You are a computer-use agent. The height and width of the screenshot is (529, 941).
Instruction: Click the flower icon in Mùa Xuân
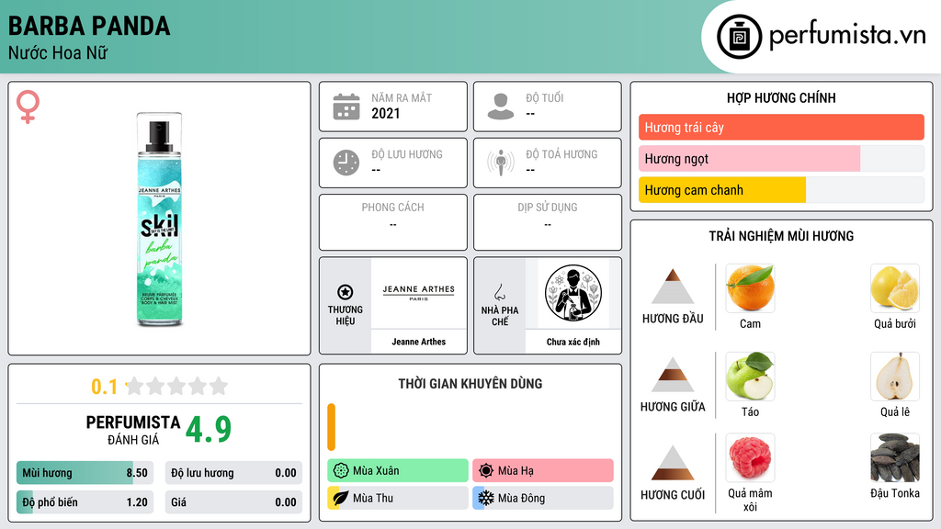tap(341, 470)
